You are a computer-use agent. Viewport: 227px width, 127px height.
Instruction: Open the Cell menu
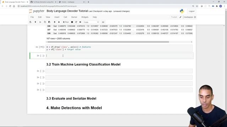click(65, 17)
